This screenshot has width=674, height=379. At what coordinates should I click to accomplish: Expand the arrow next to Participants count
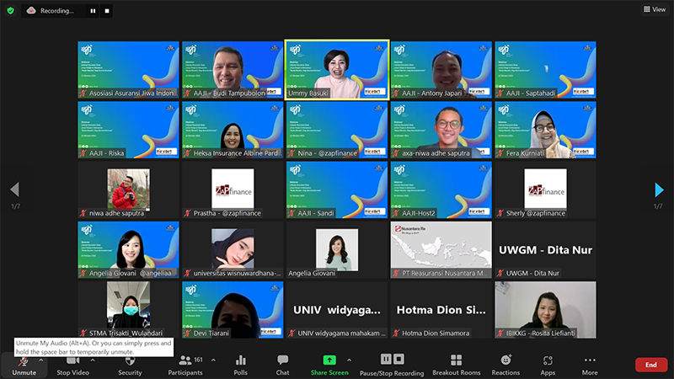(x=213, y=360)
